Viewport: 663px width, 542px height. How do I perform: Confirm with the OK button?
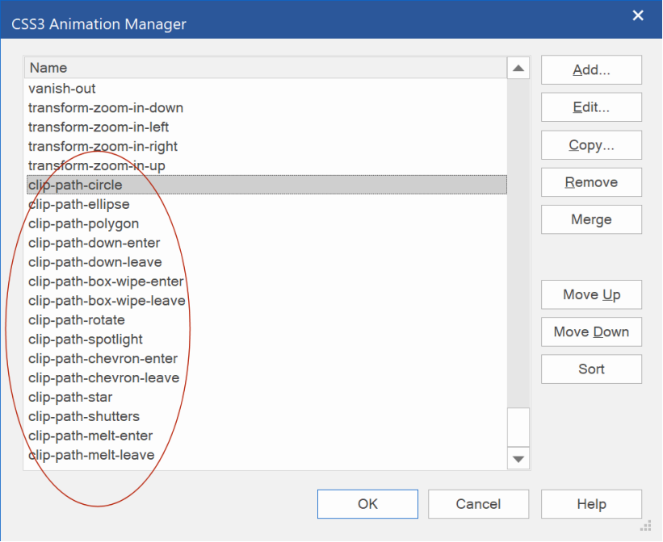tap(367, 504)
